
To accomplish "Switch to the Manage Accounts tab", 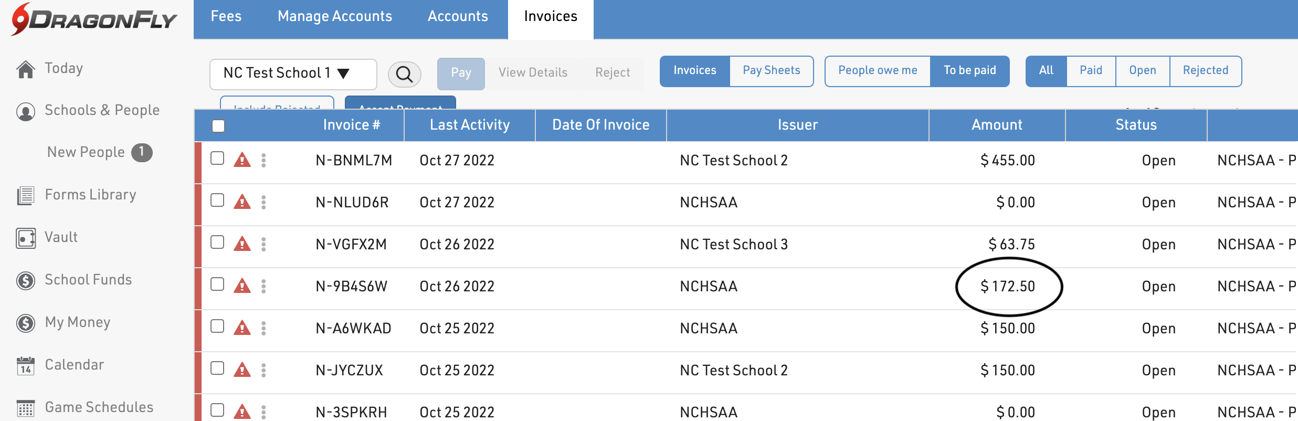I will pyautogui.click(x=334, y=17).
